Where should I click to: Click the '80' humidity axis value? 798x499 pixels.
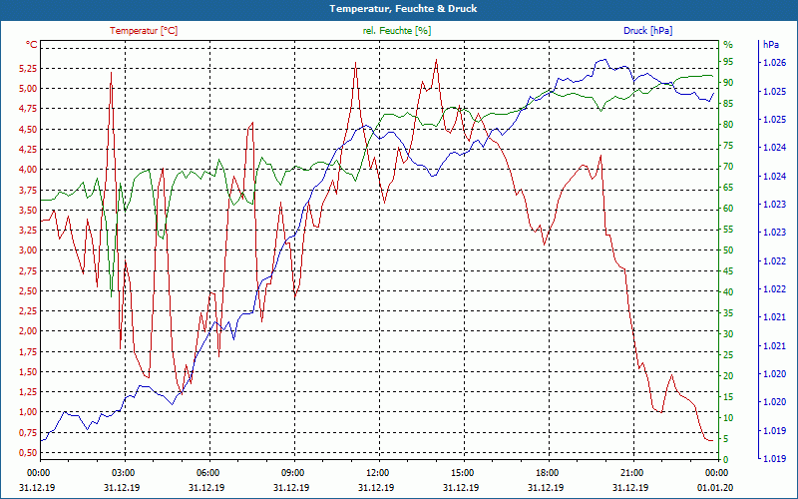click(728, 124)
